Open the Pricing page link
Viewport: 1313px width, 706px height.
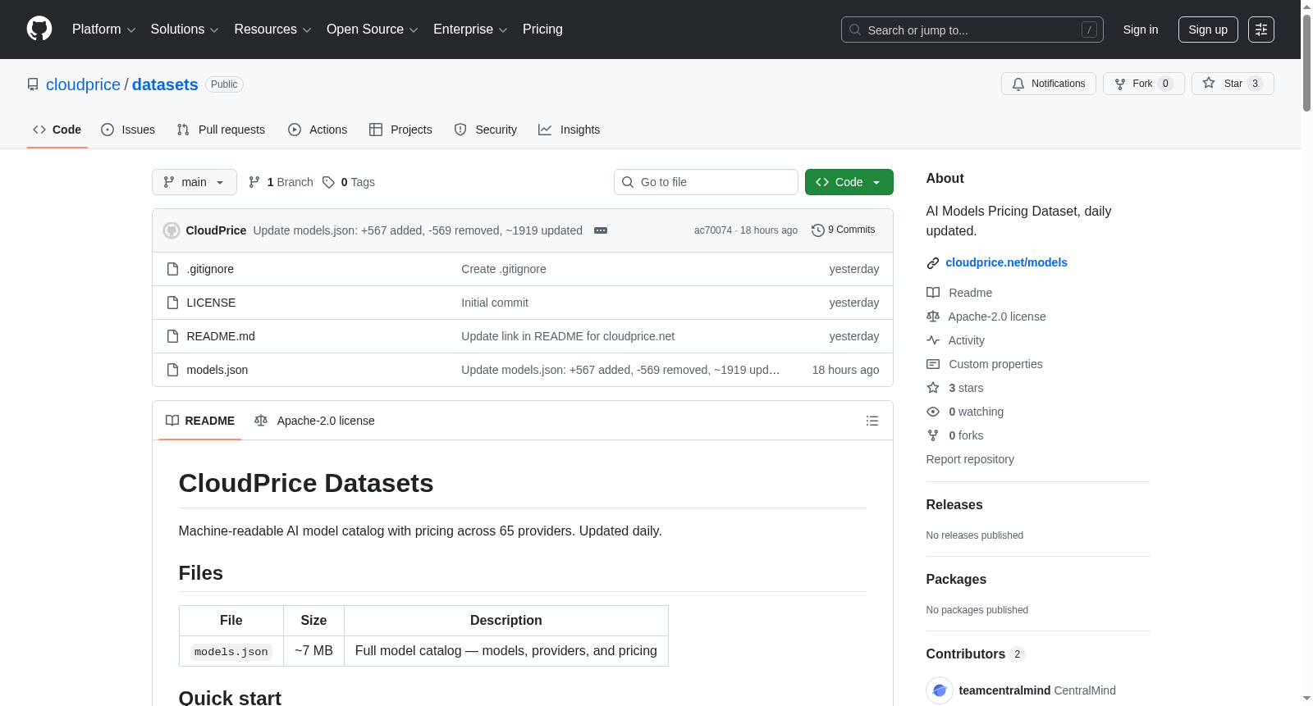tap(542, 30)
